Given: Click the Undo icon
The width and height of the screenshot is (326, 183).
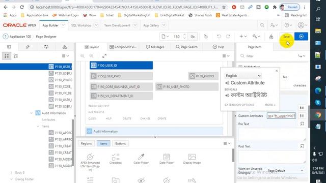Looking at the screenshot, I should tap(219, 37).
